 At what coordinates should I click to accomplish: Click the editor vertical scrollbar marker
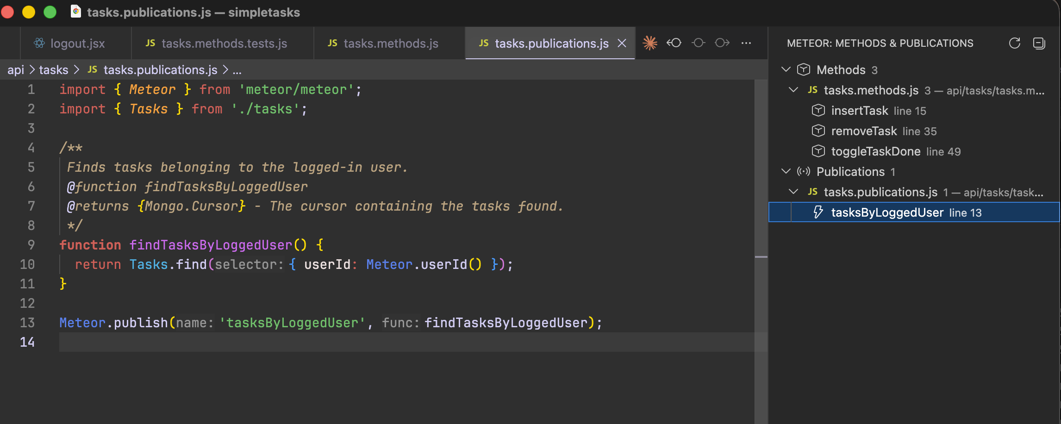(x=761, y=256)
